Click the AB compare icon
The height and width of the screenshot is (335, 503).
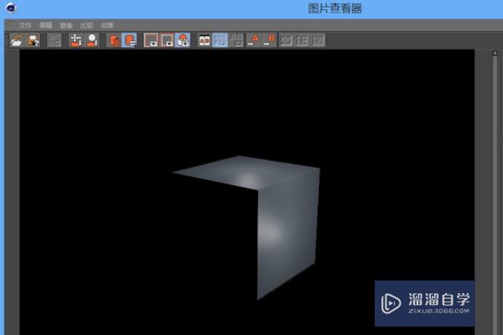point(205,40)
